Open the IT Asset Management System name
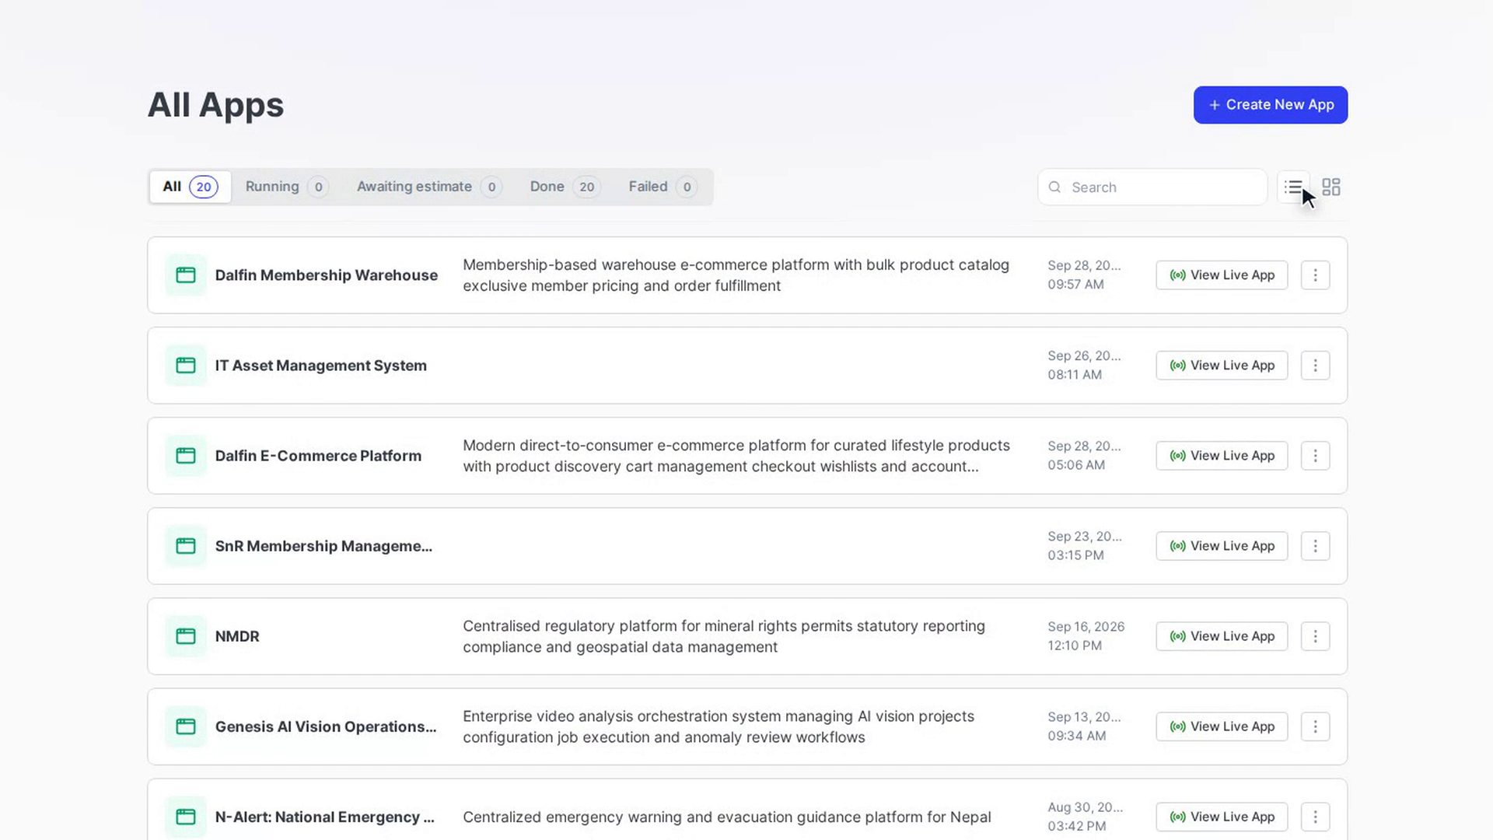The height and width of the screenshot is (840, 1493). tap(321, 366)
